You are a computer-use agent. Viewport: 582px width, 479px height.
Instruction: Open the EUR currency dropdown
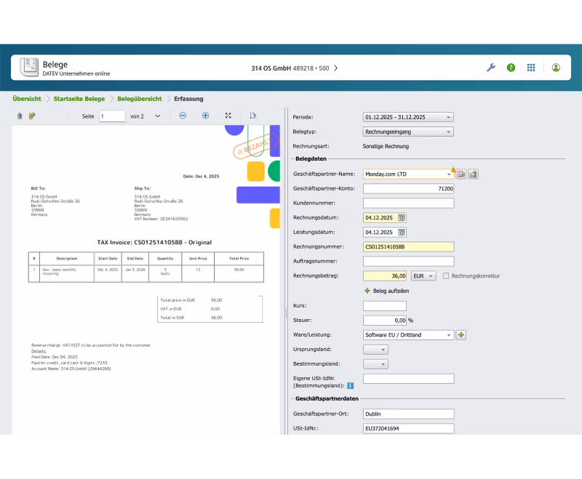click(423, 275)
